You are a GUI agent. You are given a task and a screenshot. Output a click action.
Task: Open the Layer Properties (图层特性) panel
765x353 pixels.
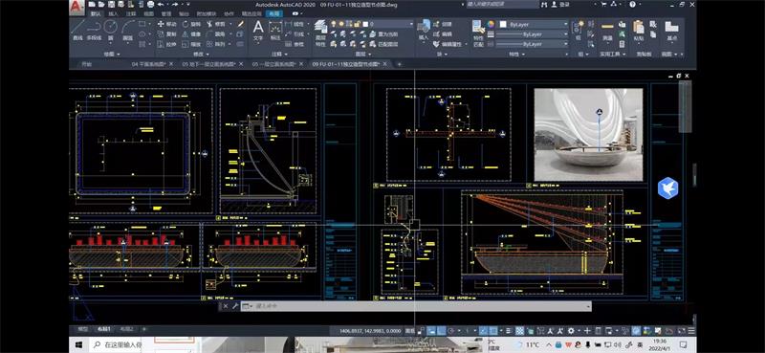point(320,33)
